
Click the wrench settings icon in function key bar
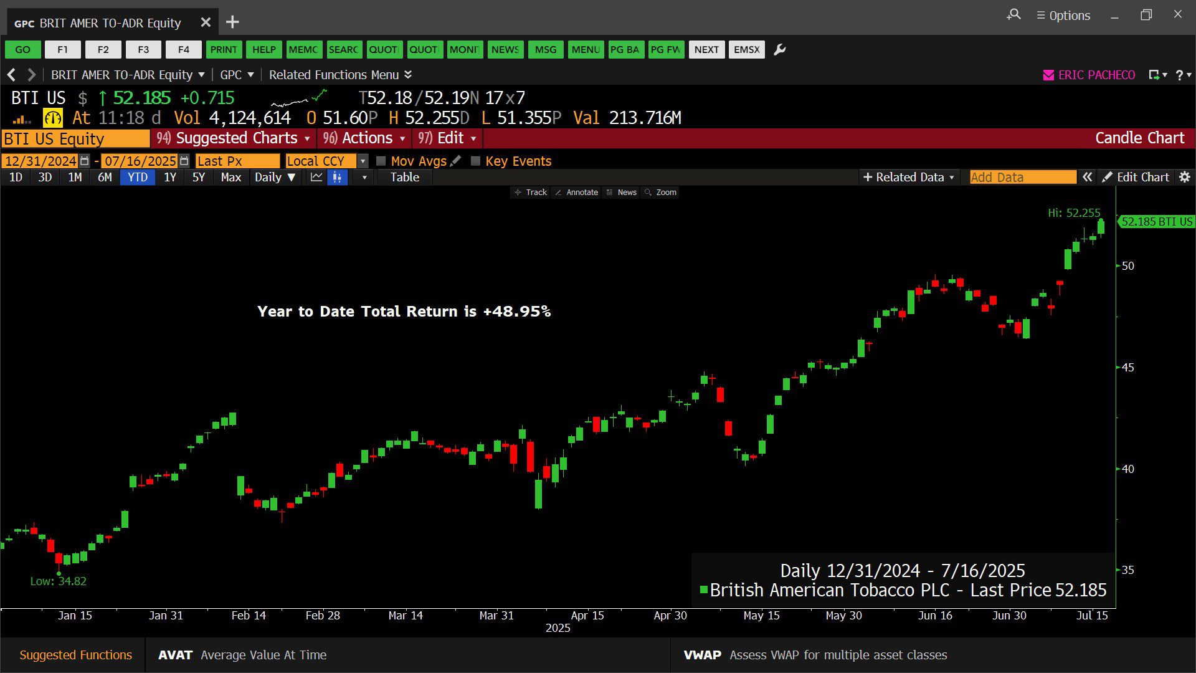tap(779, 50)
